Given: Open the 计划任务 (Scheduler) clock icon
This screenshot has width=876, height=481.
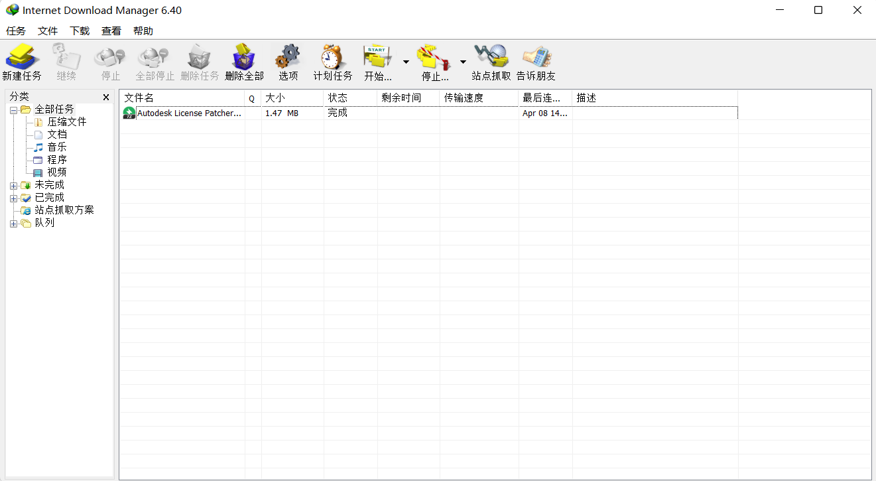Looking at the screenshot, I should (x=332, y=62).
